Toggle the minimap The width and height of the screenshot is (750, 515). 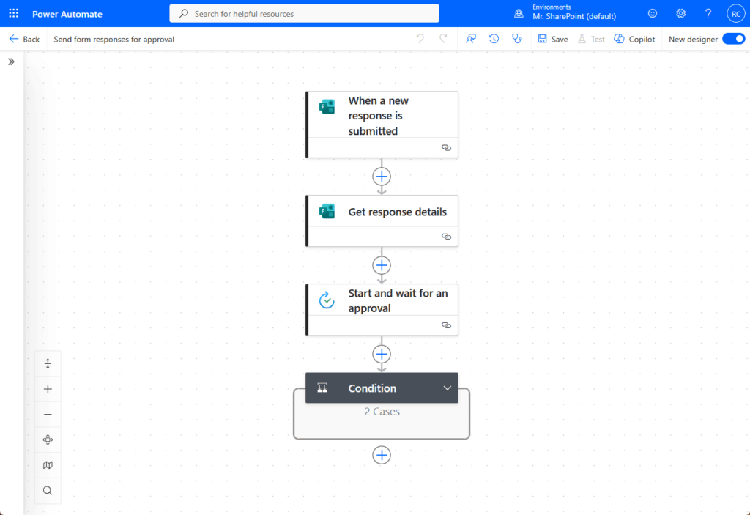(x=48, y=465)
